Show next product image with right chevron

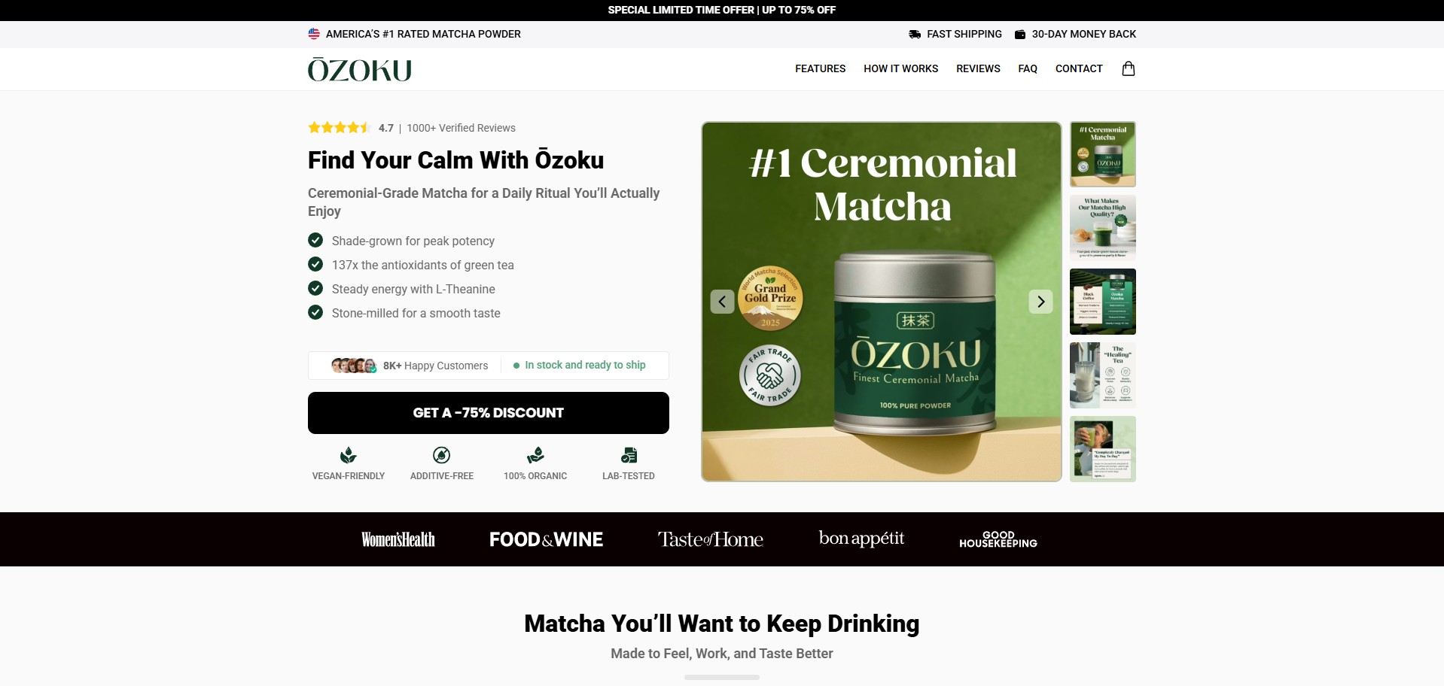[1040, 302]
